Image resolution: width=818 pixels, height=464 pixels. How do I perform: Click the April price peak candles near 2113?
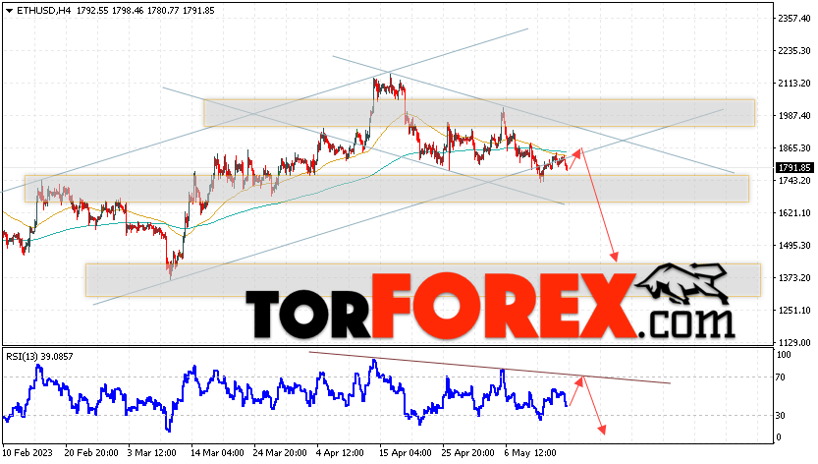tap(389, 87)
